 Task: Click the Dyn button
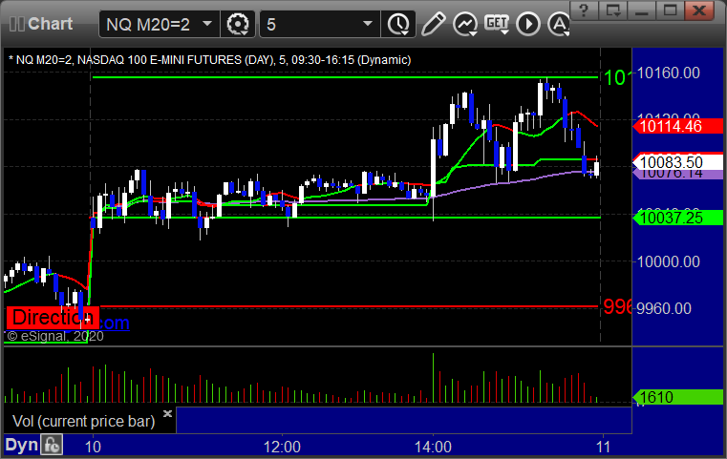[21, 445]
